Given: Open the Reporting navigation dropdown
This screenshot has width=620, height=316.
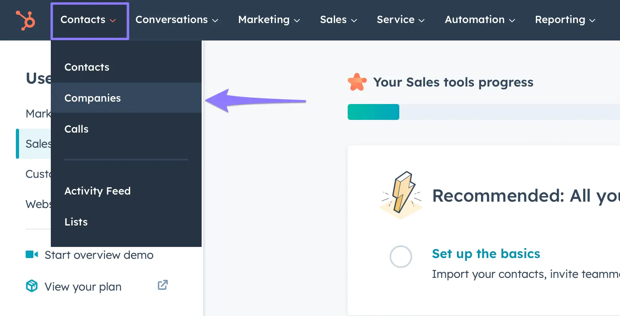Looking at the screenshot, I should pyautogui.click(x=565, y=20).
